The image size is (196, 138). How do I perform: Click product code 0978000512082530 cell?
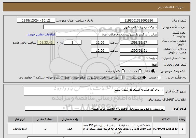coord(165,129)
